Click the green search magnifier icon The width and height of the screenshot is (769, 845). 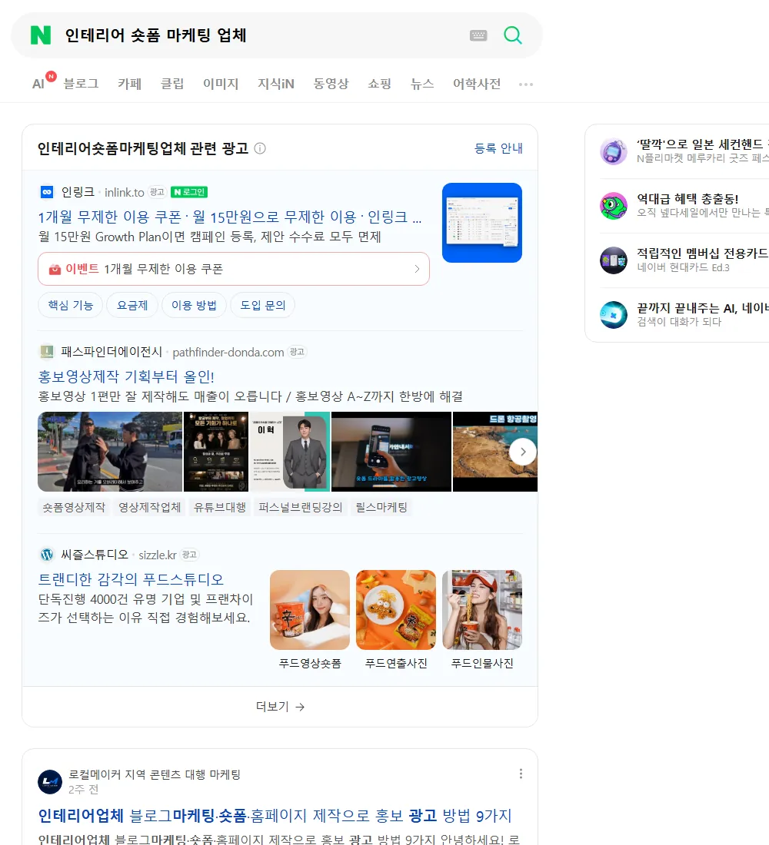pos(513,35)
